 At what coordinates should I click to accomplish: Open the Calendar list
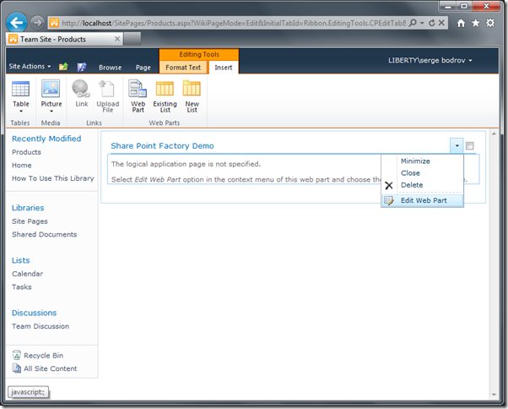coord(27,274)
